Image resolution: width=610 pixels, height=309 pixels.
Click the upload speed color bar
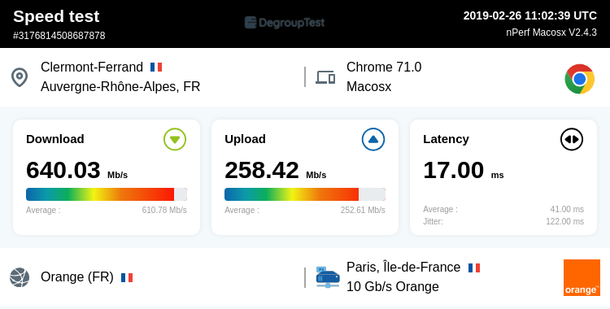305,194
